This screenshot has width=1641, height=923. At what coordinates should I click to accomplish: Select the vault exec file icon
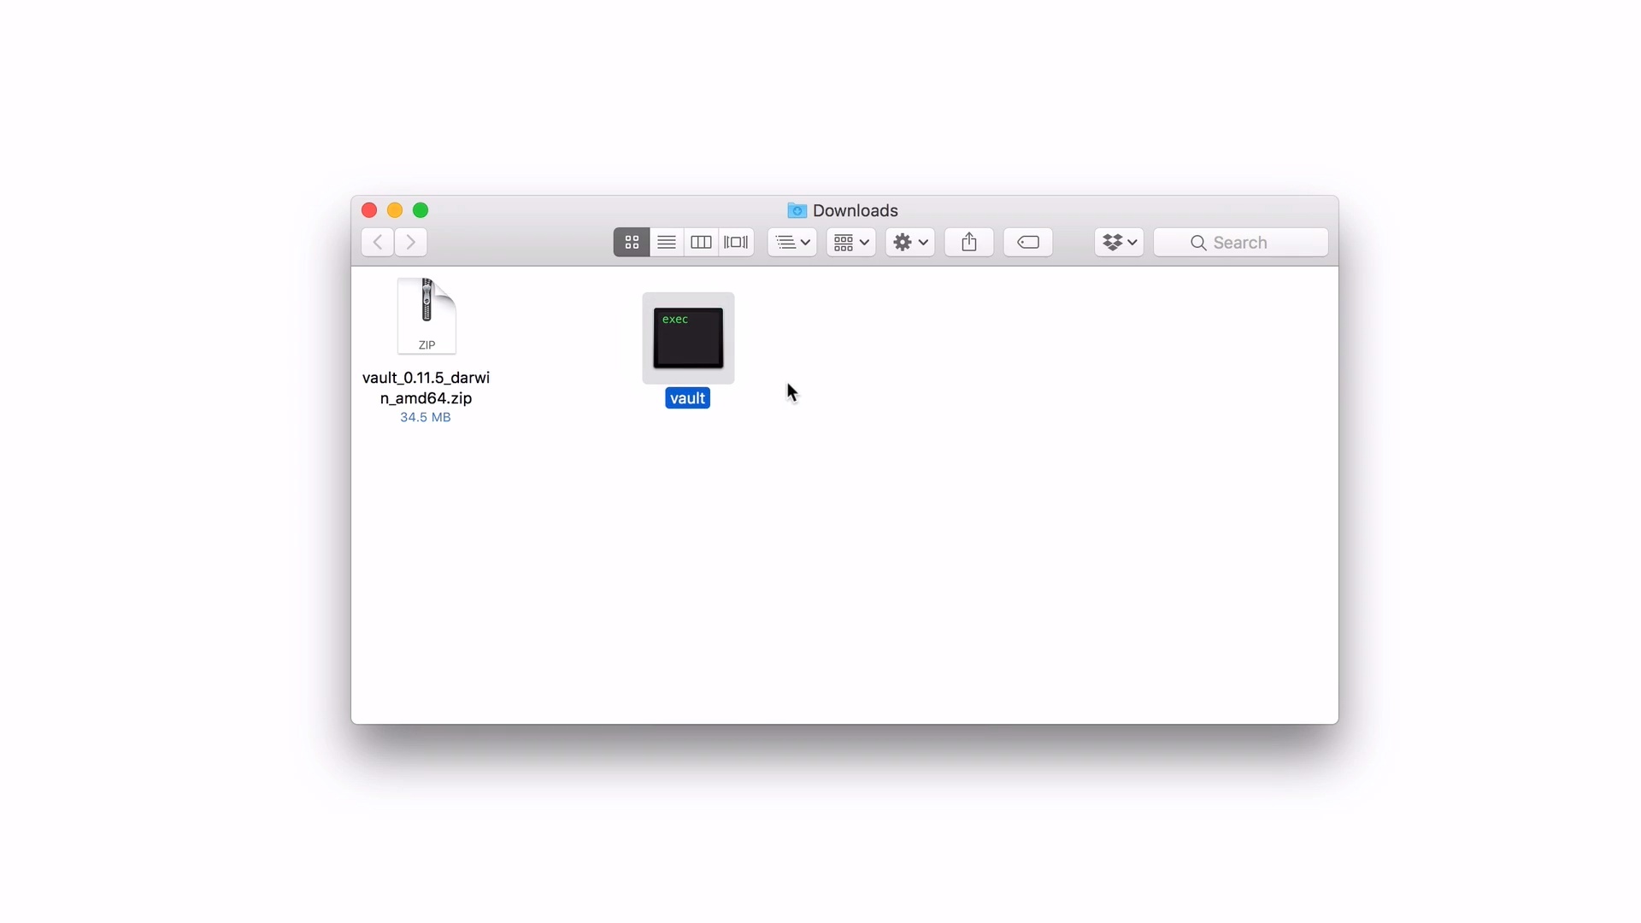pos(688,338)
